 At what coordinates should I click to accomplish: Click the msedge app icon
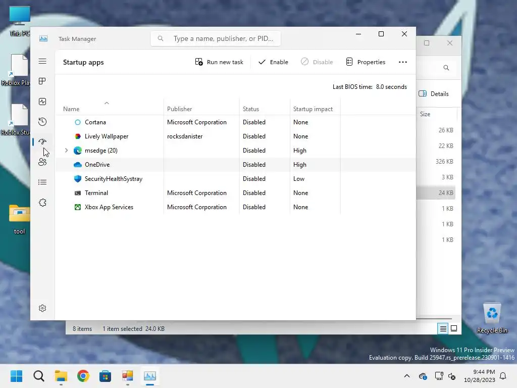[77, 151]
